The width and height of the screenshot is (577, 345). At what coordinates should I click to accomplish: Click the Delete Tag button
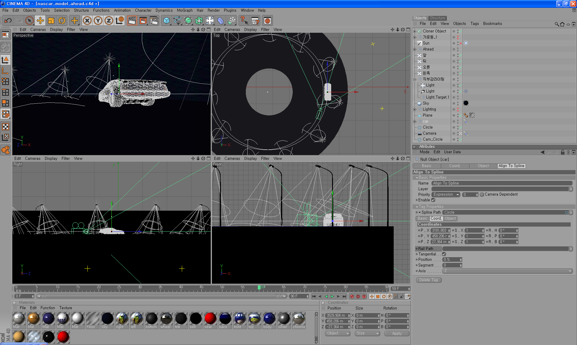click(x=429, y=280)
